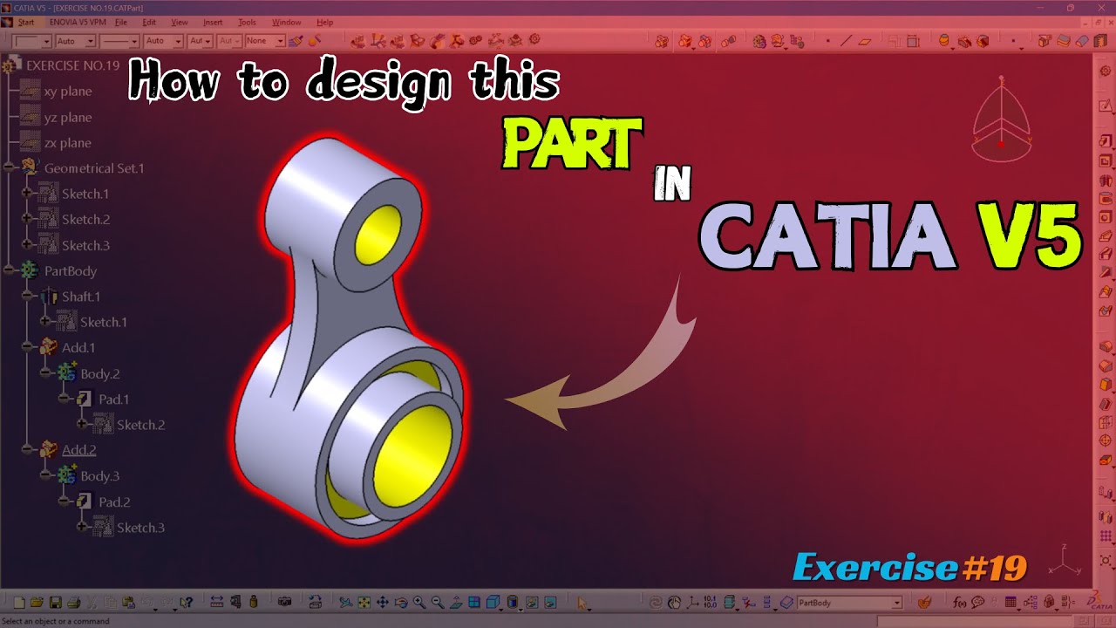
Task: Click the Apply Material icon next to PartBody box
Action: (x=925, y=602)
